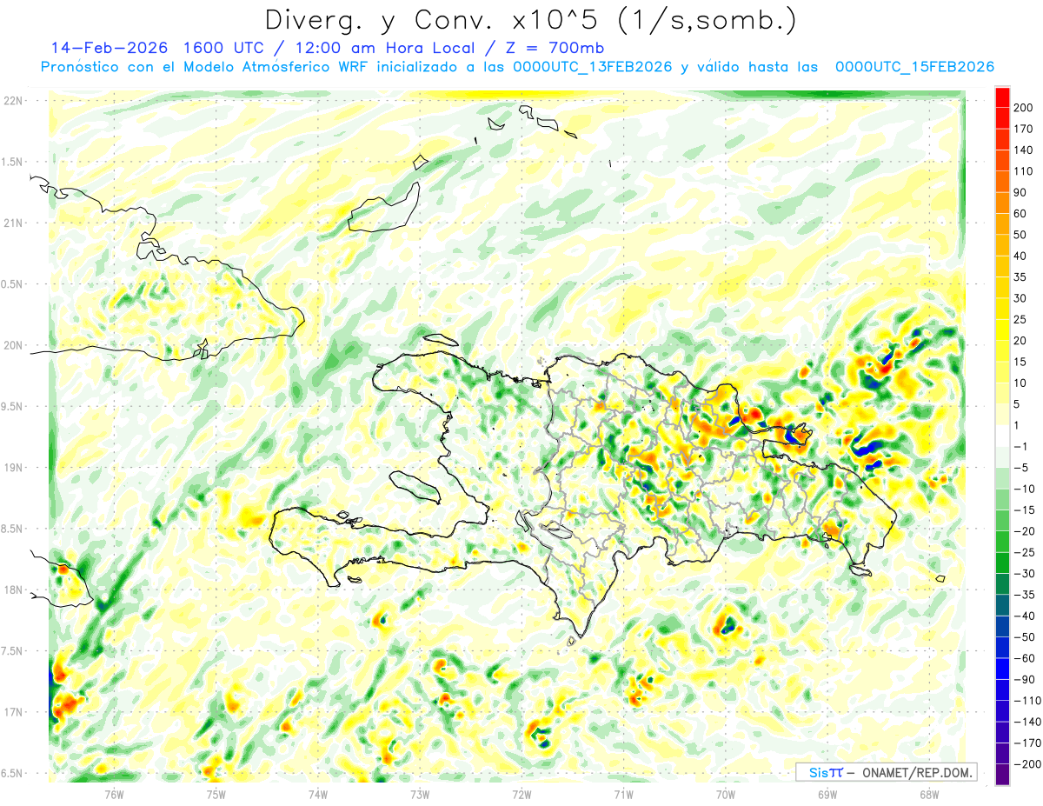The width and height of the screenshot is (1043, 806).
Task: Click the '-110' label on the color scale
Action: [1027, 701]
